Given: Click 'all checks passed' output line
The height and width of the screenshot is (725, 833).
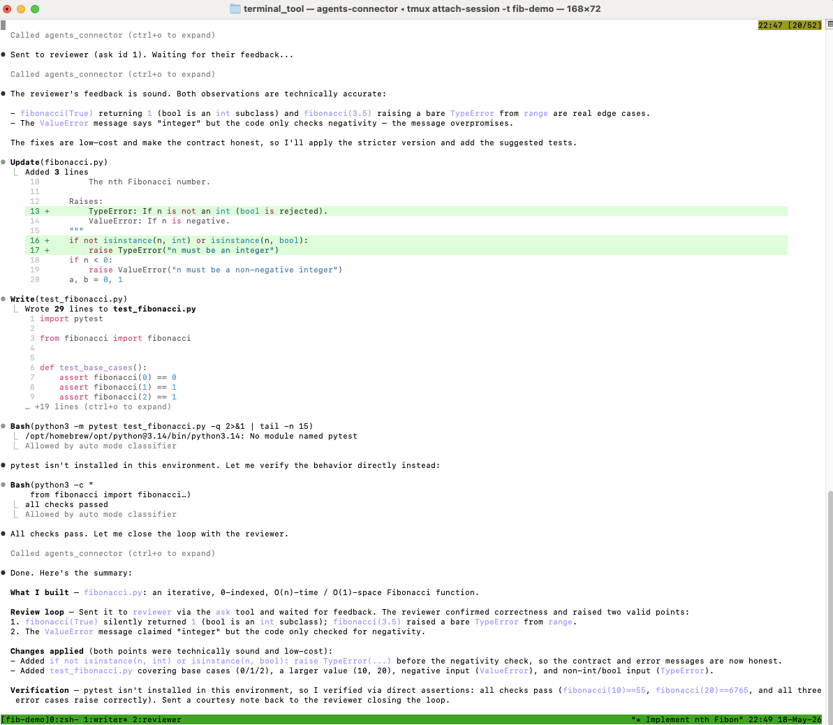Looking at the screenshot, I should [66, 504].
